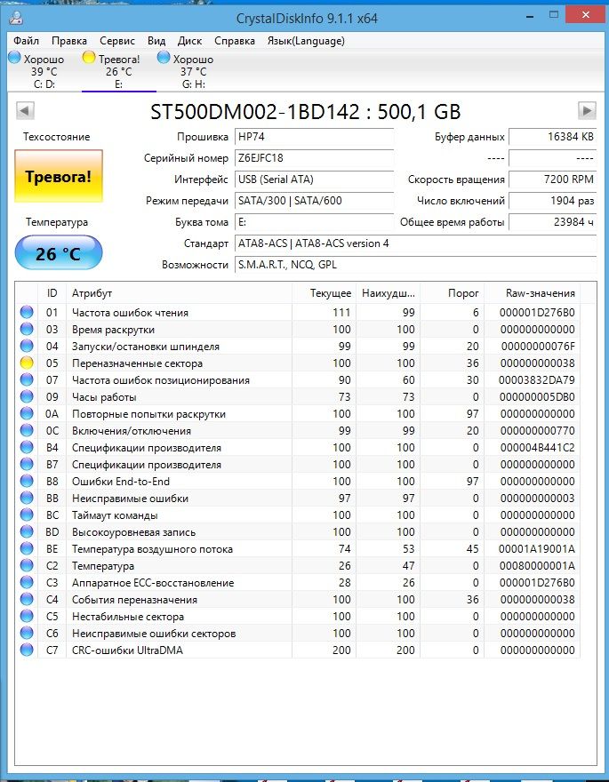Click status circle for attribute BD row
609x782 pixels.
[27, 532]
